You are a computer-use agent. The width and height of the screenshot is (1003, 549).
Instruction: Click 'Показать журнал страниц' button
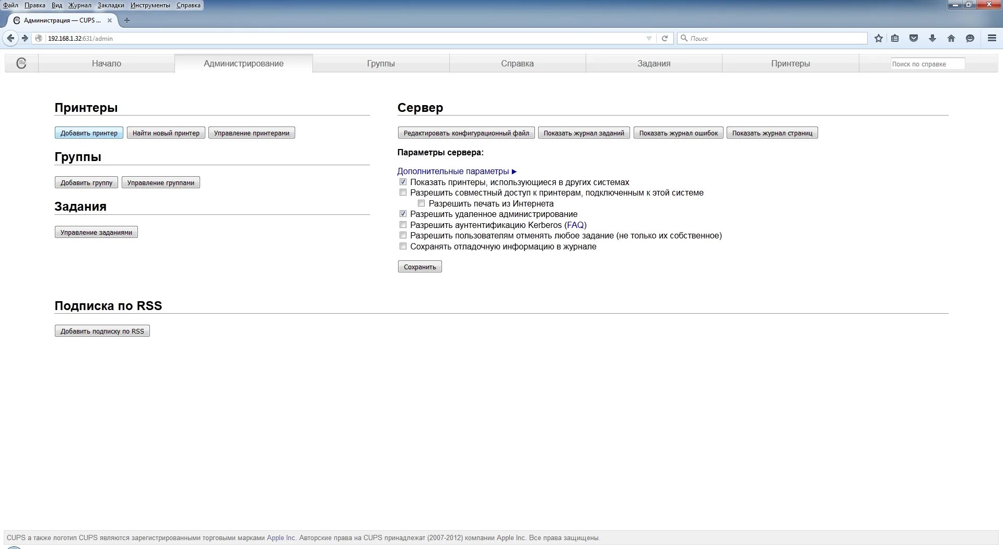[x=772, y=133]
